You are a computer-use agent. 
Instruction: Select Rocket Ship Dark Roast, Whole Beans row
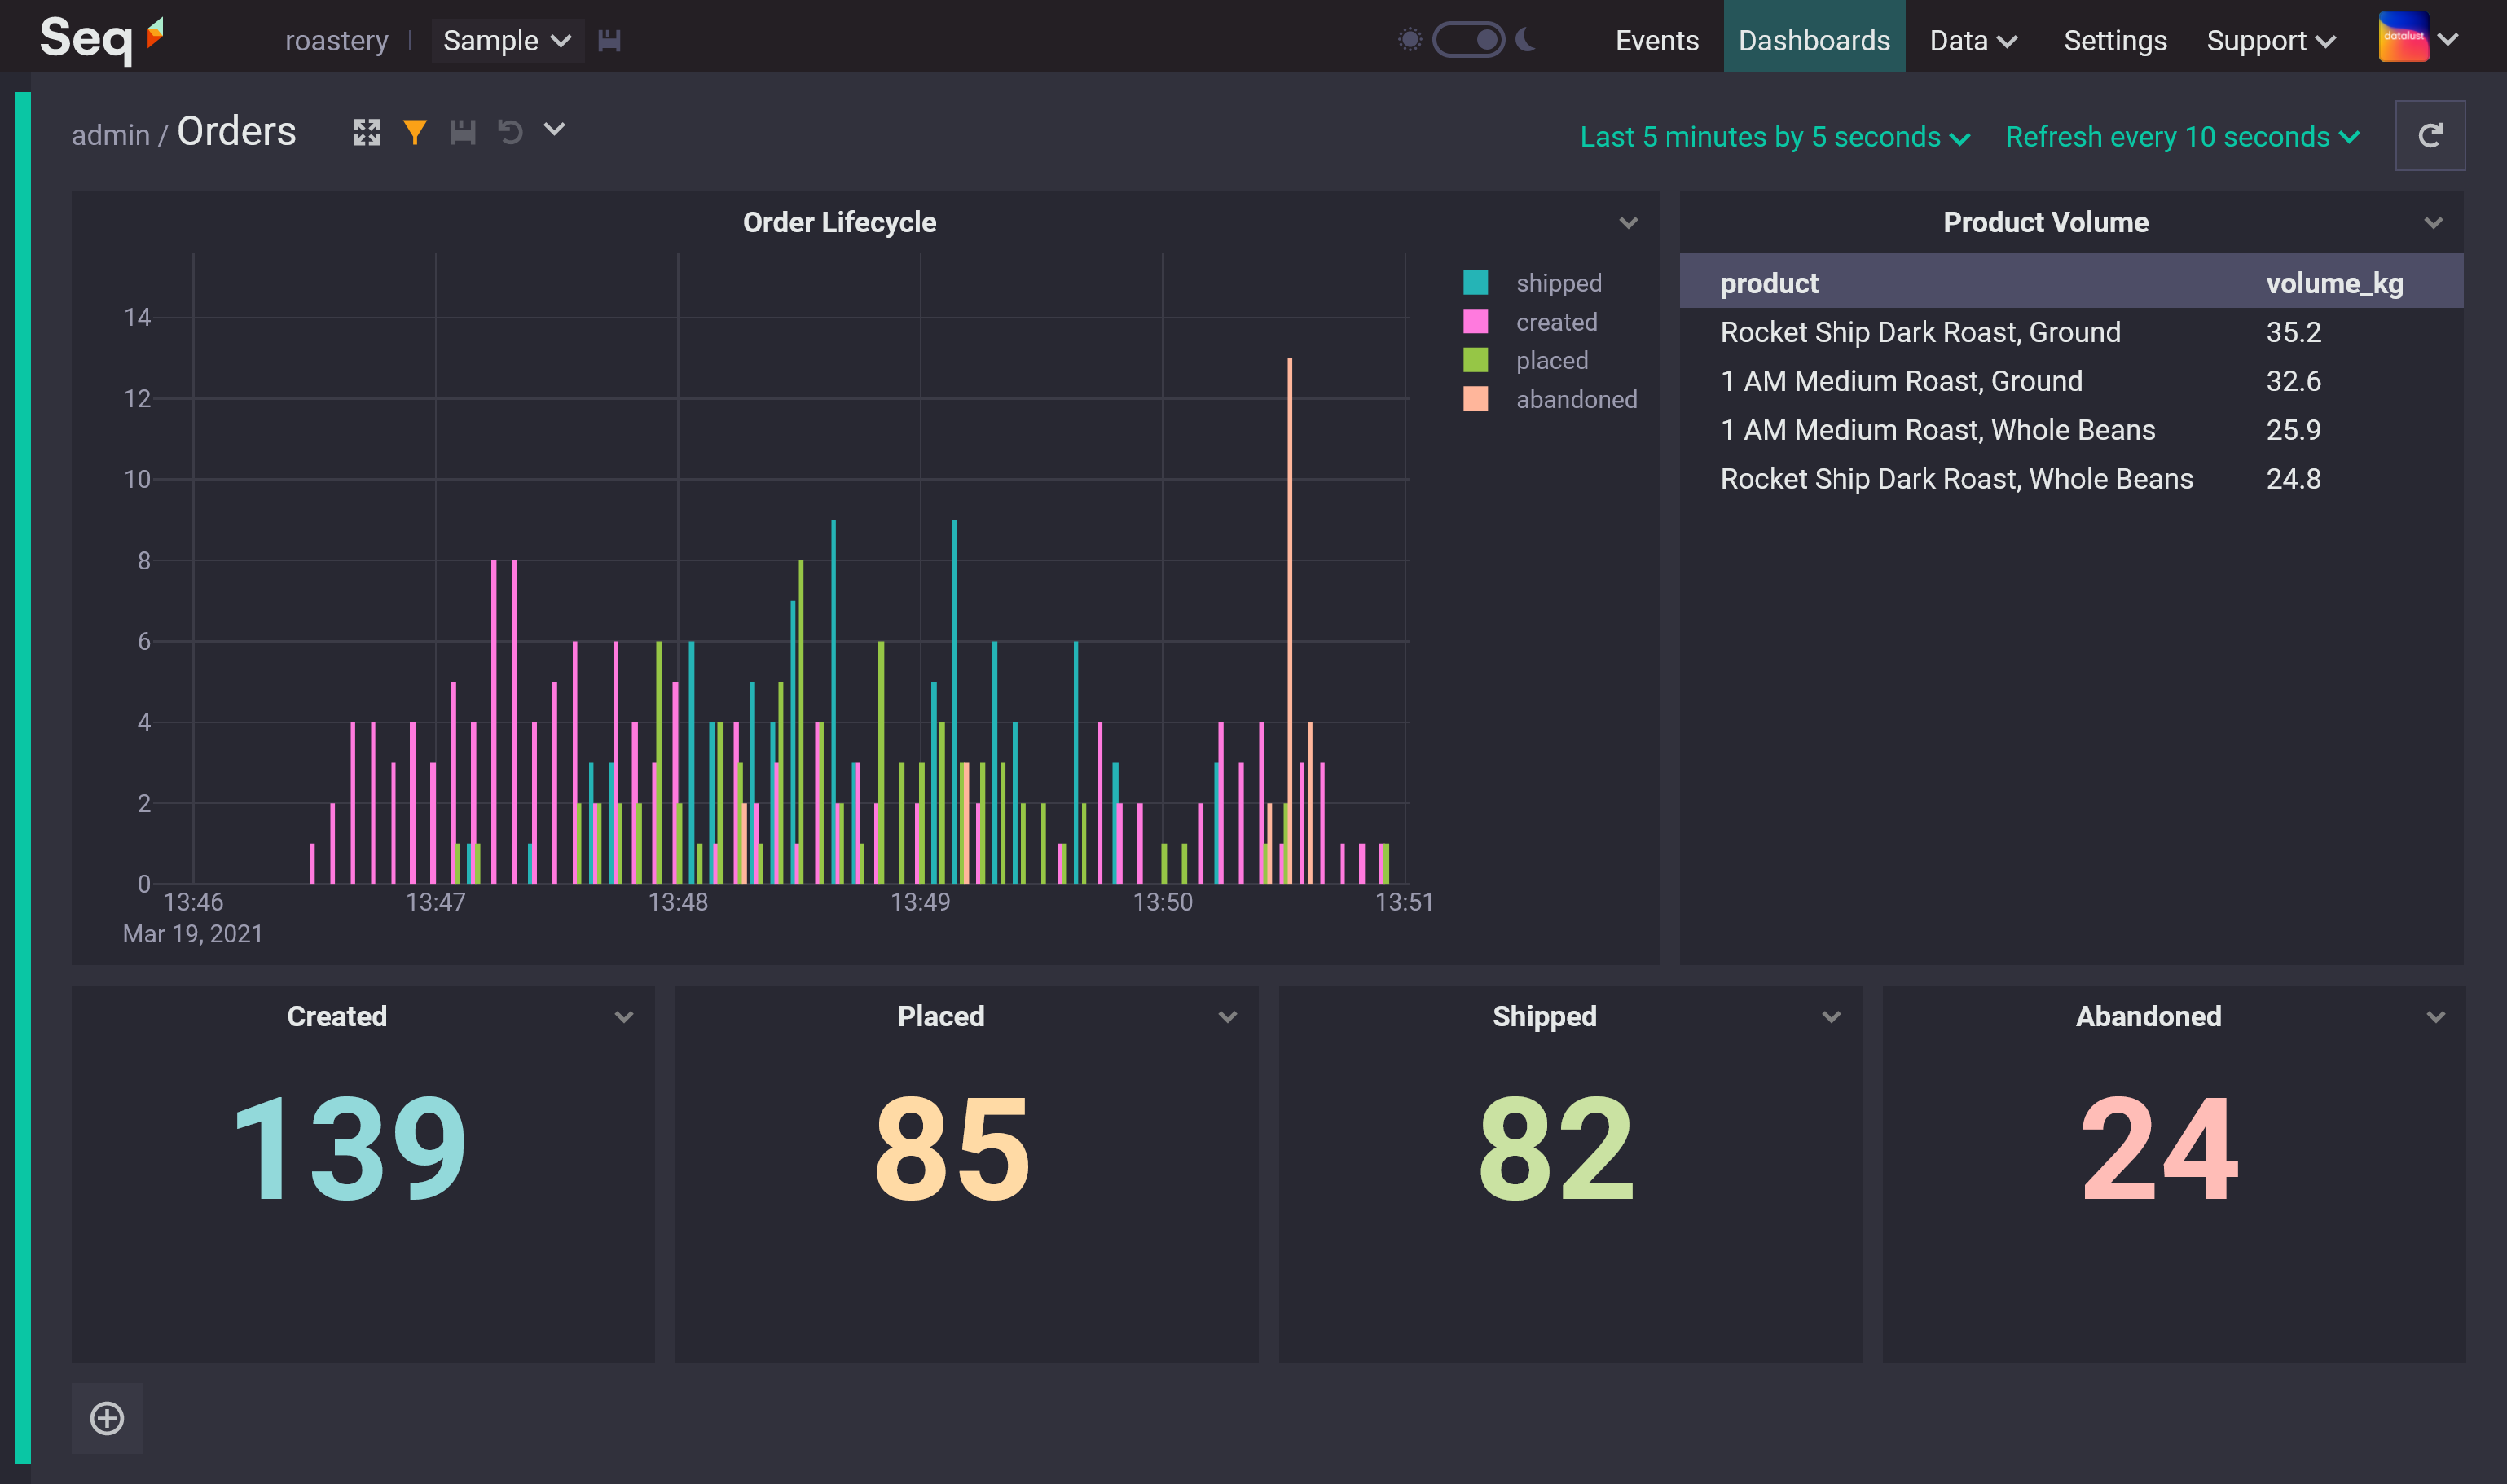coord(2071,479)
